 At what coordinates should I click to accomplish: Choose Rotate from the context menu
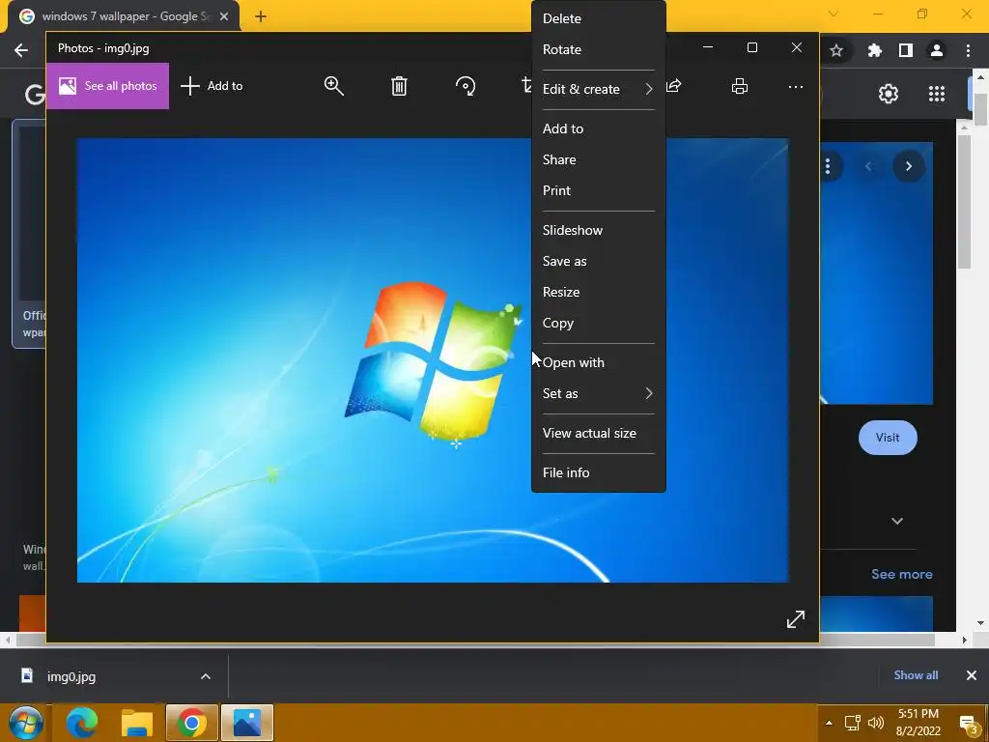pyautogui.click(x=599, y=49)
